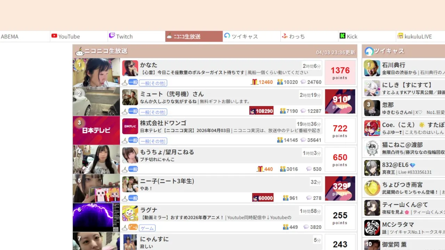Click 一般(その他) tag in ドワンゴ's row

pos(153,141)
